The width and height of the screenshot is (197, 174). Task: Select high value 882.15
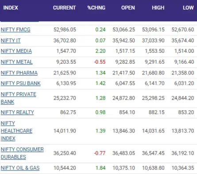tap(157, 112)
